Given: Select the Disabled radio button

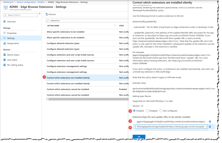Looking at the screenshot, I should coord(147,111).
